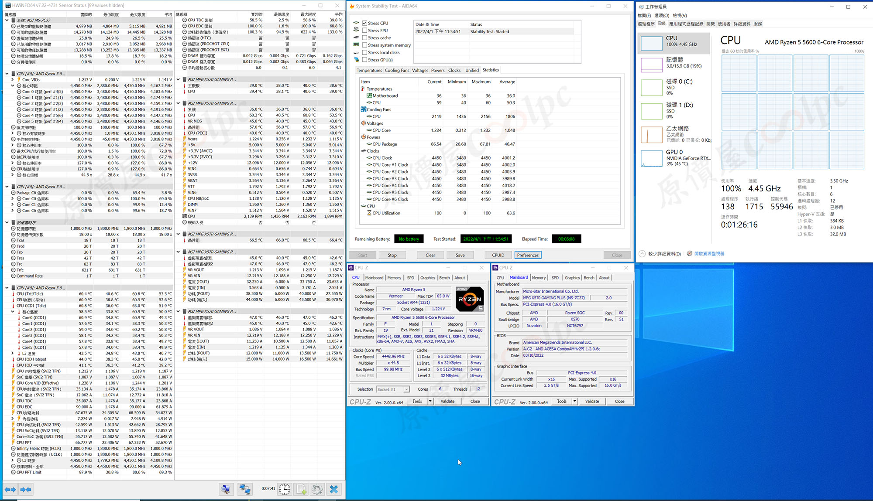Screen dimensions: 873x501
Task: Open the SPD tab in left CPU-Z
Action: click(410, 278)
